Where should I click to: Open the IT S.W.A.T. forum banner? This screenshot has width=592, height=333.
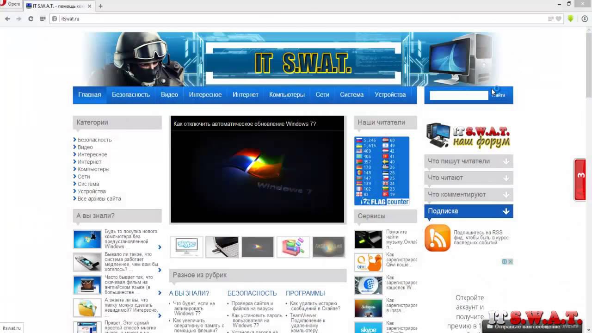click(468, 136)
